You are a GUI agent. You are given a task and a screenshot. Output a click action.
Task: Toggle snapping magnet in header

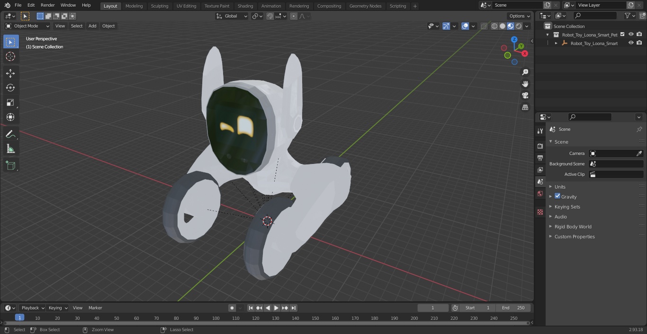(x=270, y=16)
